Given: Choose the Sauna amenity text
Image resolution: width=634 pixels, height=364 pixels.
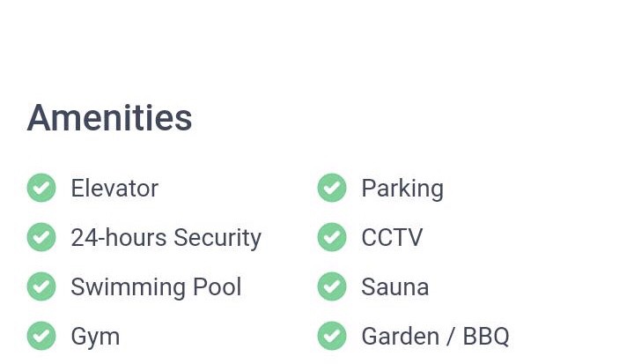Looking at the screenshot, I should coord(395,287).
